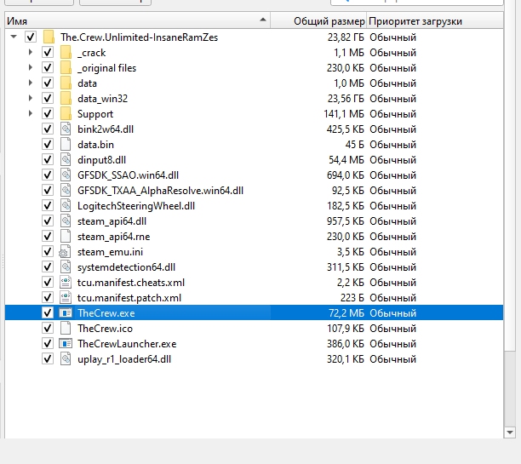Collapse the The.Crew.Unlimited-InsaneRamZes root folder
This screenshot has height=464, width=521.
[x=14, y=37]
